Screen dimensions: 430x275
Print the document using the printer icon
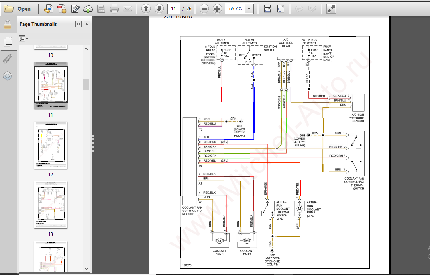tap(114, 9)
